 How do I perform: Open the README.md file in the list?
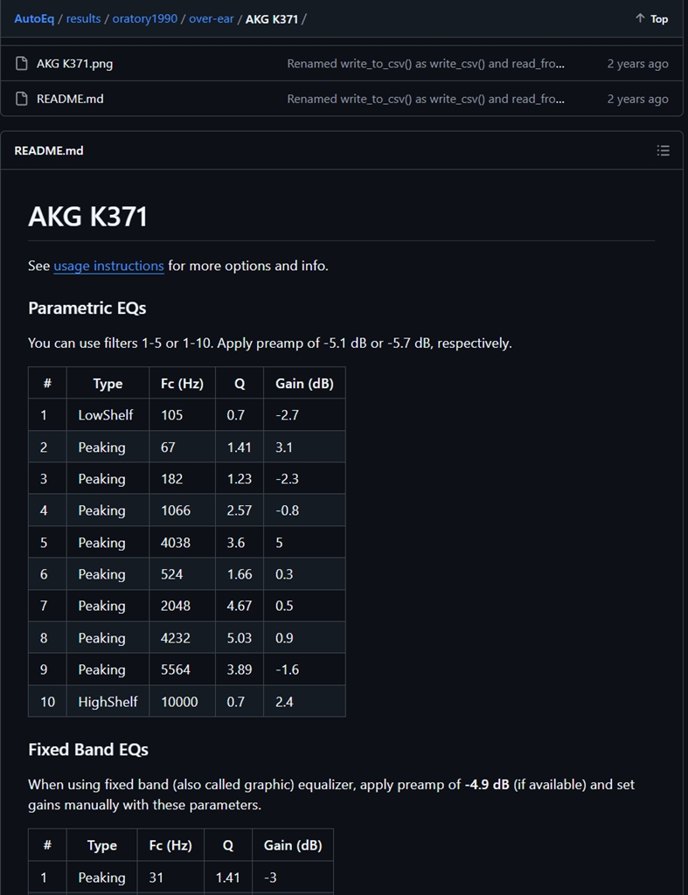coord(70,99)
